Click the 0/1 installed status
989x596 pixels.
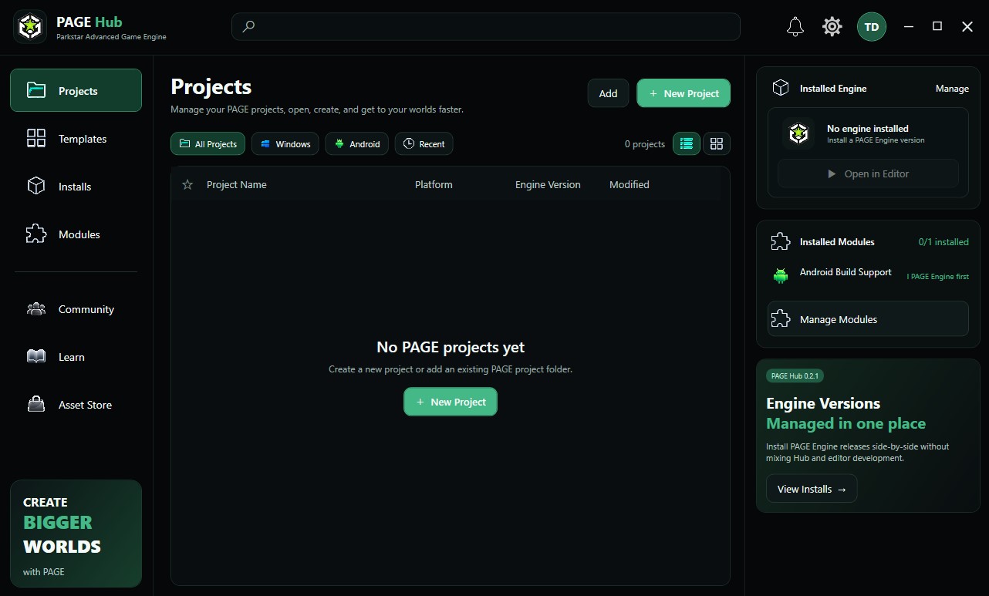(x=943, y=242)
